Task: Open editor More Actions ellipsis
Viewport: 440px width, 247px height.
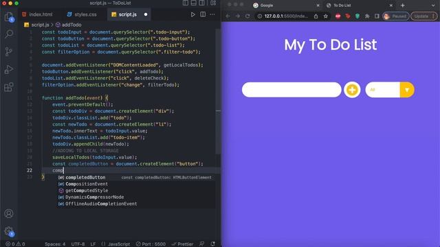Action: click(x=212, y=14)
